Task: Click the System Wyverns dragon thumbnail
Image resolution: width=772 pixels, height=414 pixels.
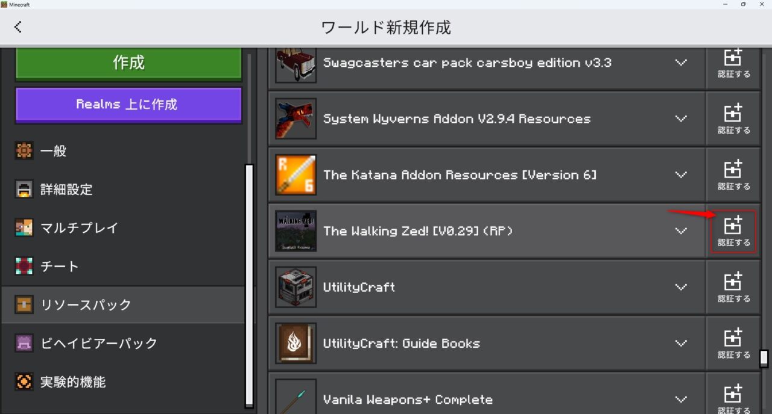Action: tap(296, 119)
